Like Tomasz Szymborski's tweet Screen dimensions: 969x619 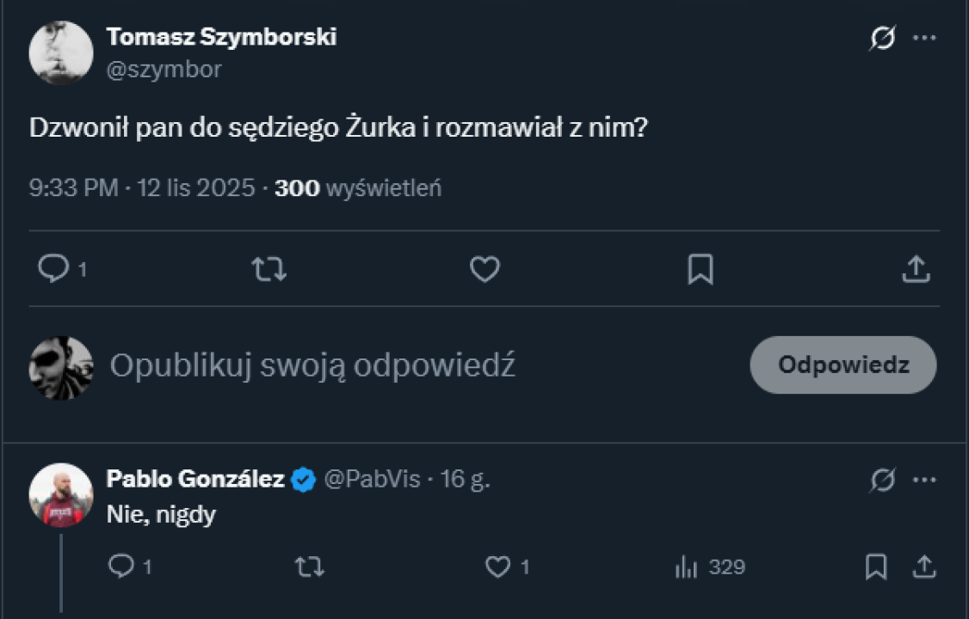484,270
